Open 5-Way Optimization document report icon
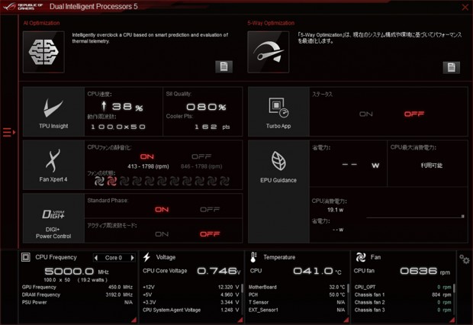Screen dimensions: 473x325 452,67
